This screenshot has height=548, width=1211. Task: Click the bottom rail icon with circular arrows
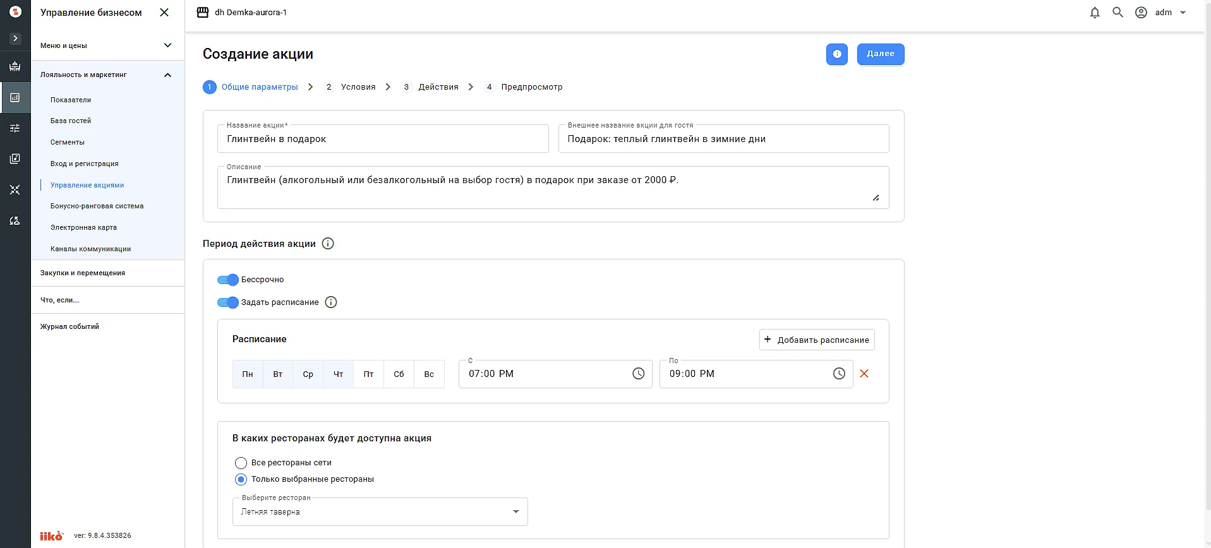point(15,220)
